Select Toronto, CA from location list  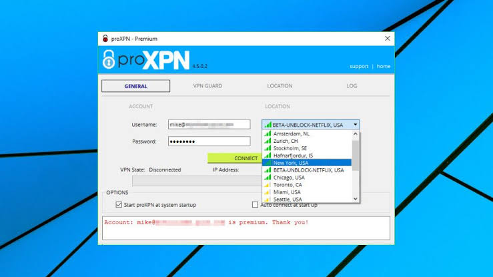tap(307, 185)
